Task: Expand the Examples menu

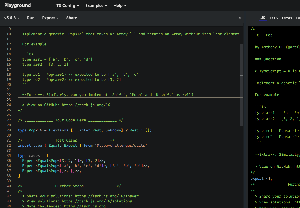Action: point(96,6)
